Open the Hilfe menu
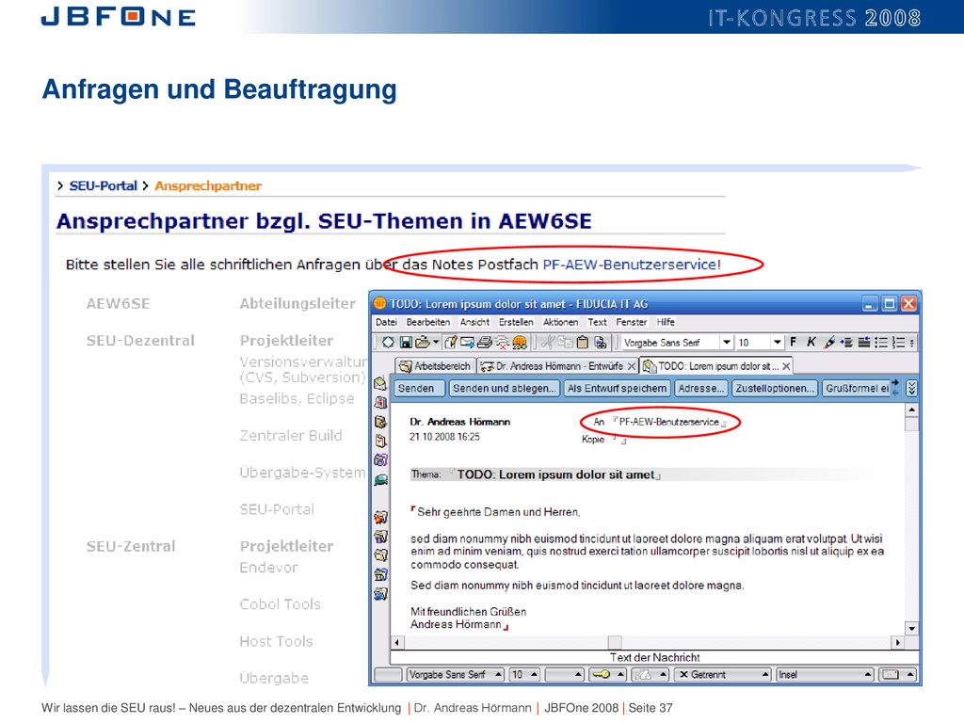Screen dimensions: 964x723 click(666, 322)
